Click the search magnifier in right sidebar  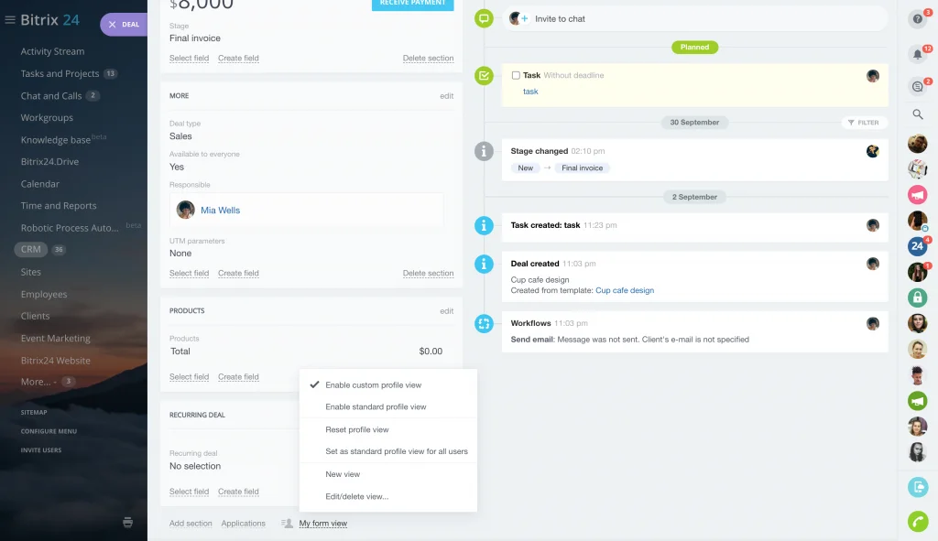[x=917, y=114]
